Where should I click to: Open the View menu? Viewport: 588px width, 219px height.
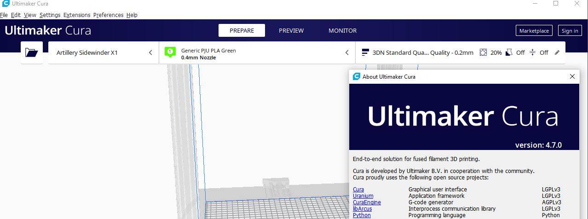pos(30,15)
